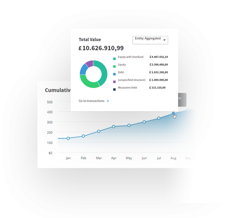Select the highlighted Aug data point

[x=174, y=113]
